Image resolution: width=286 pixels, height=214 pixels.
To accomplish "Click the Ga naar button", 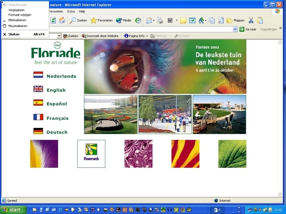I will [x=248, y=29].
